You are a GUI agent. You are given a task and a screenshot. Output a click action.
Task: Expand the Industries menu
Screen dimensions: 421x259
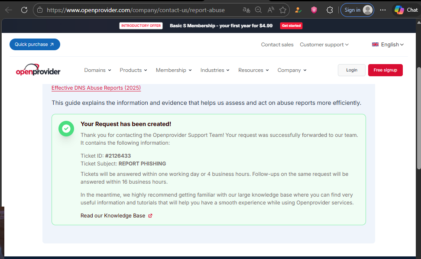pyautogui.click(x=215, y=70)
